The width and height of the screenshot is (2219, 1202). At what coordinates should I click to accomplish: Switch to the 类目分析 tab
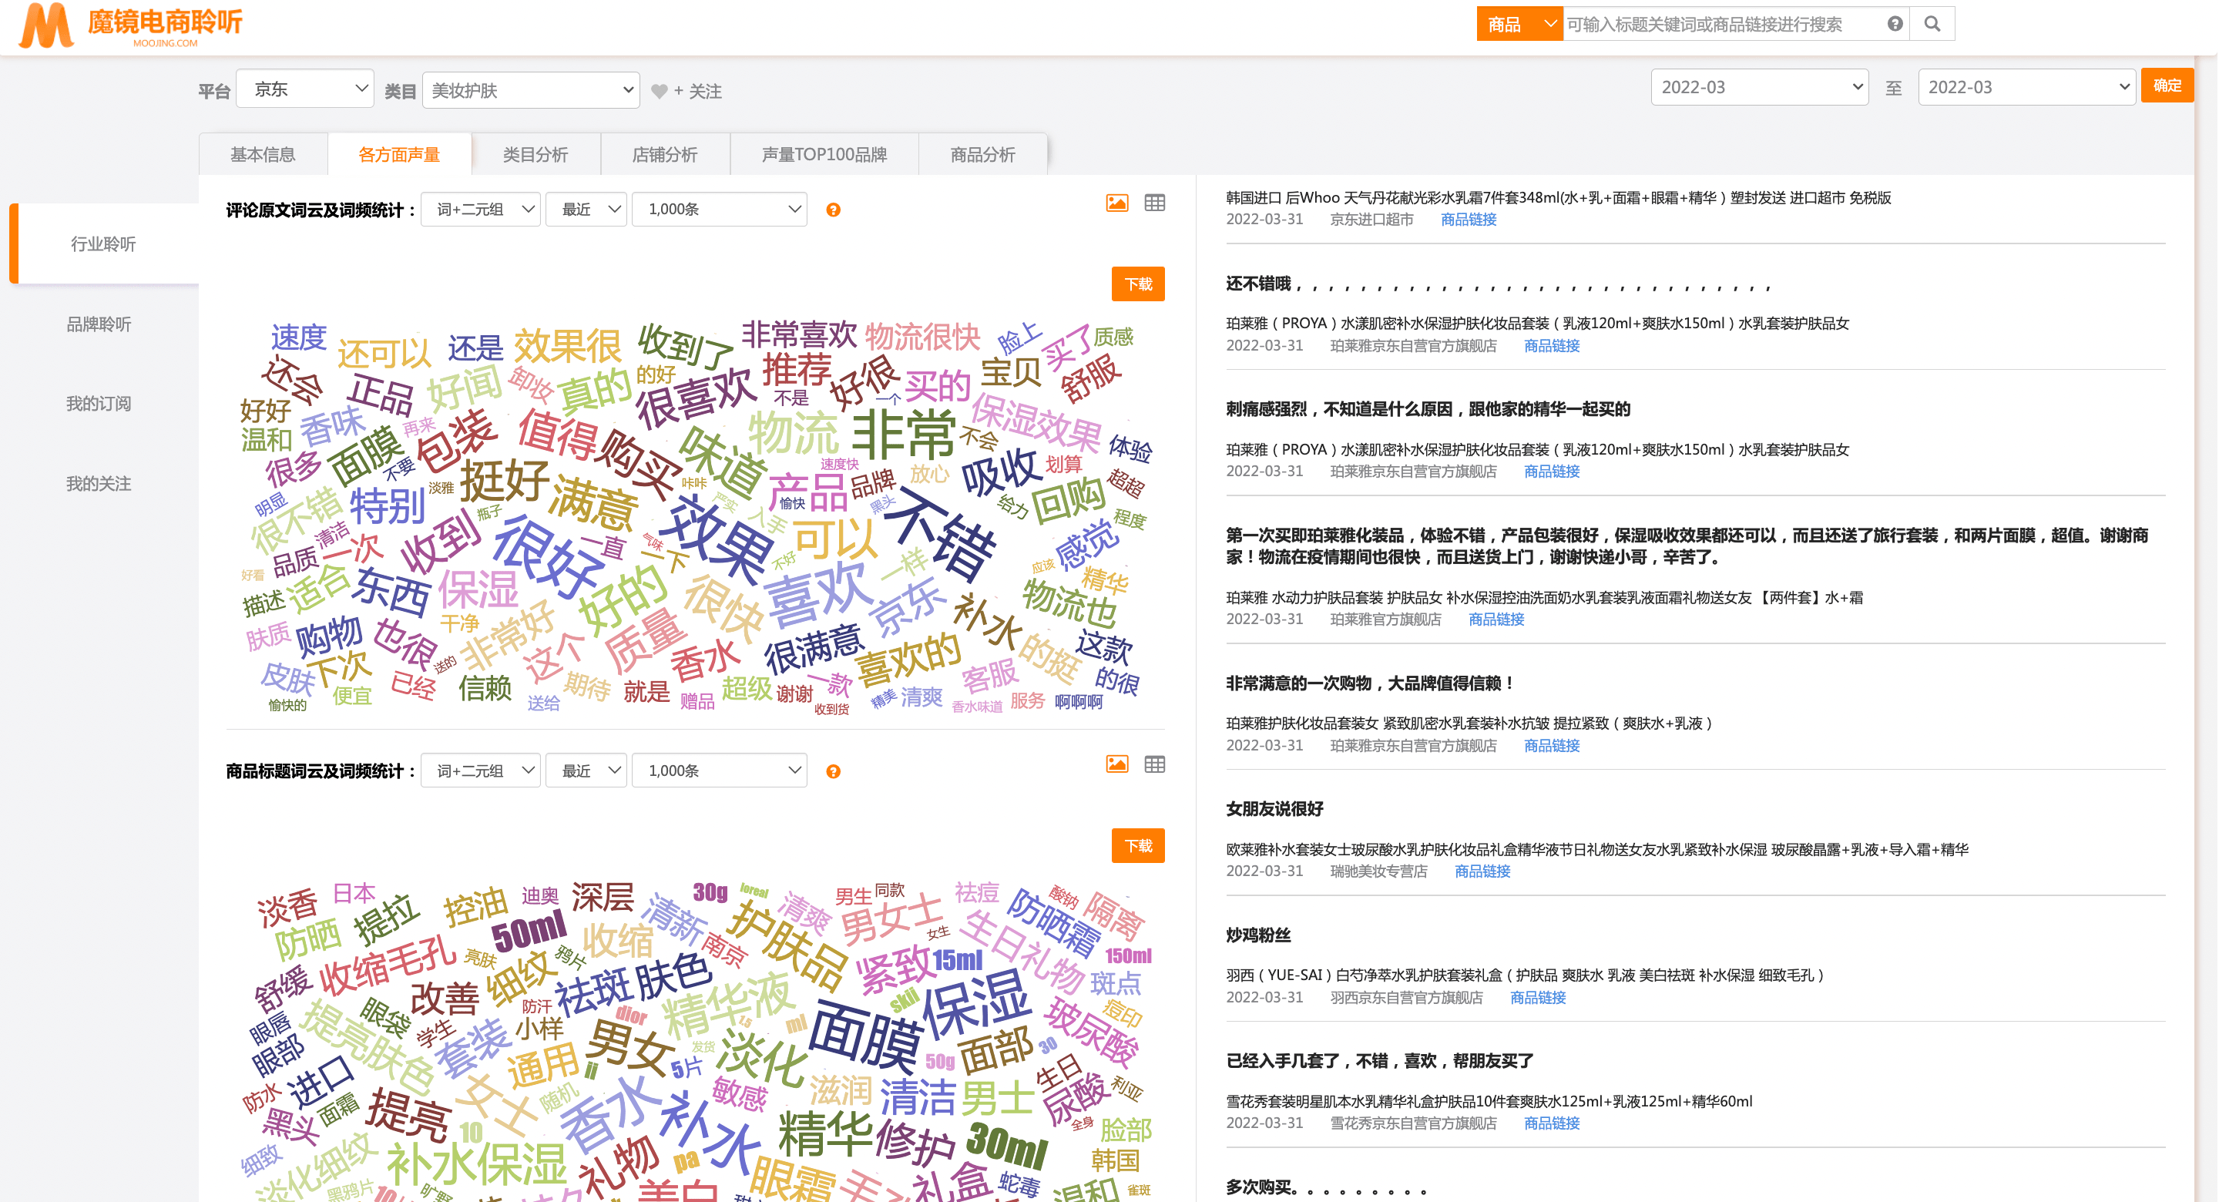pyautogui.click(x=535, y=154)
